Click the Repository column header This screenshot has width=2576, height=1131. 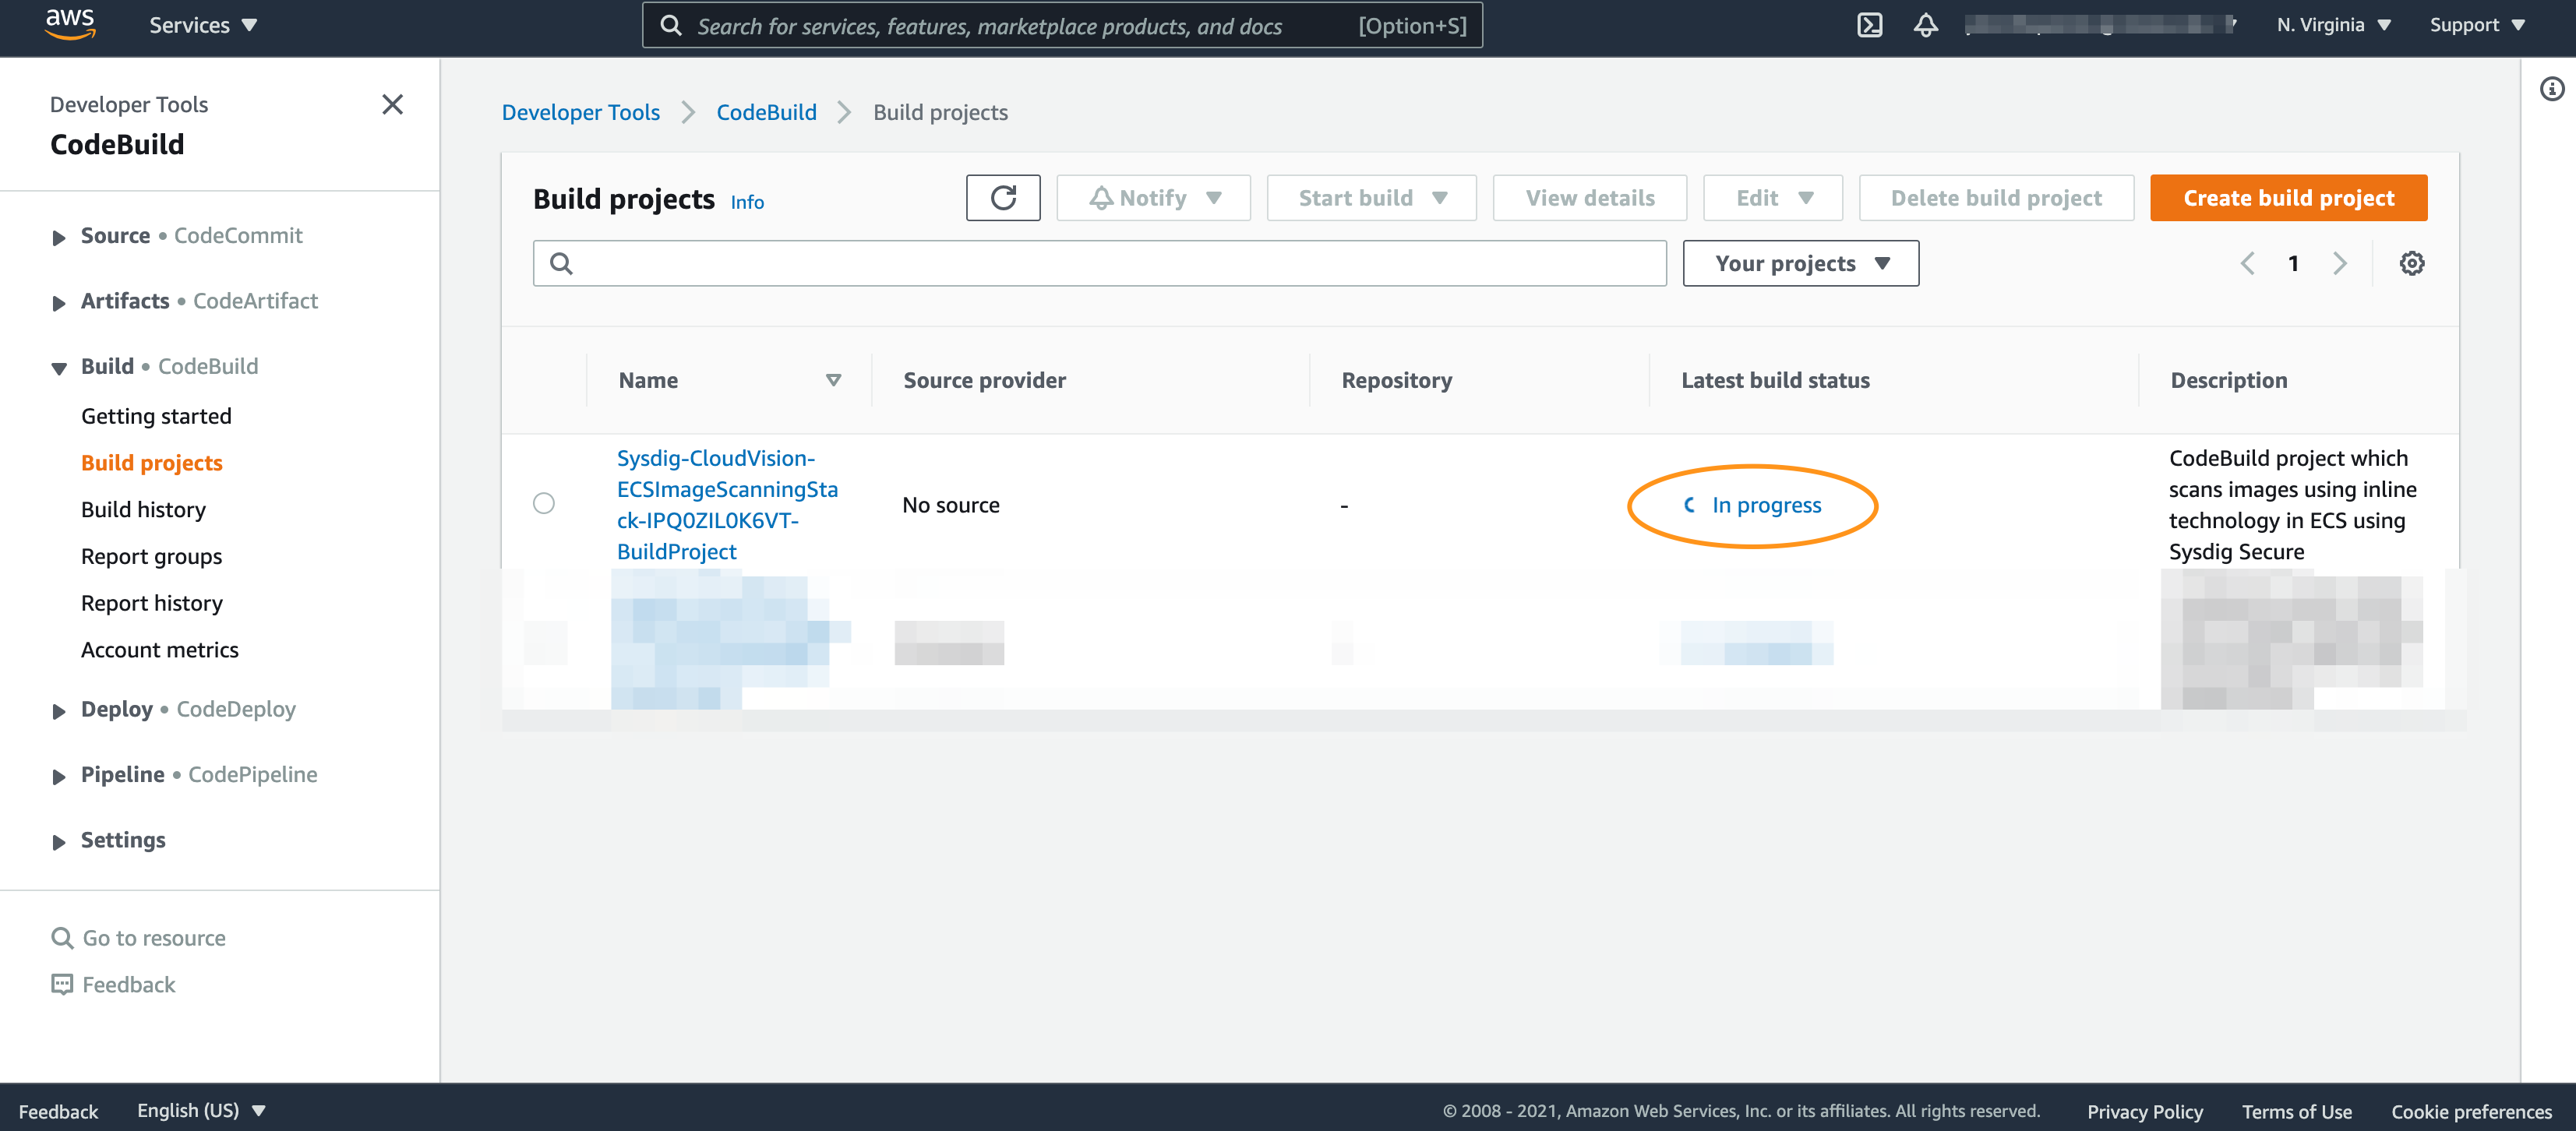click(x=1396, y=380)
